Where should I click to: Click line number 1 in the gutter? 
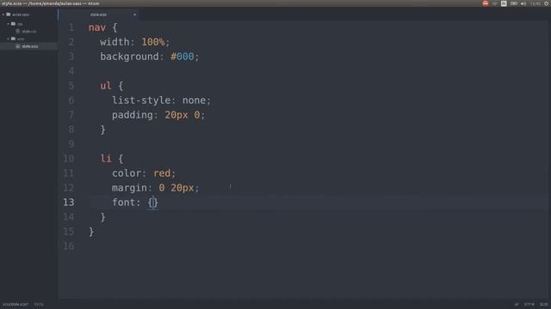coord(71,27)
